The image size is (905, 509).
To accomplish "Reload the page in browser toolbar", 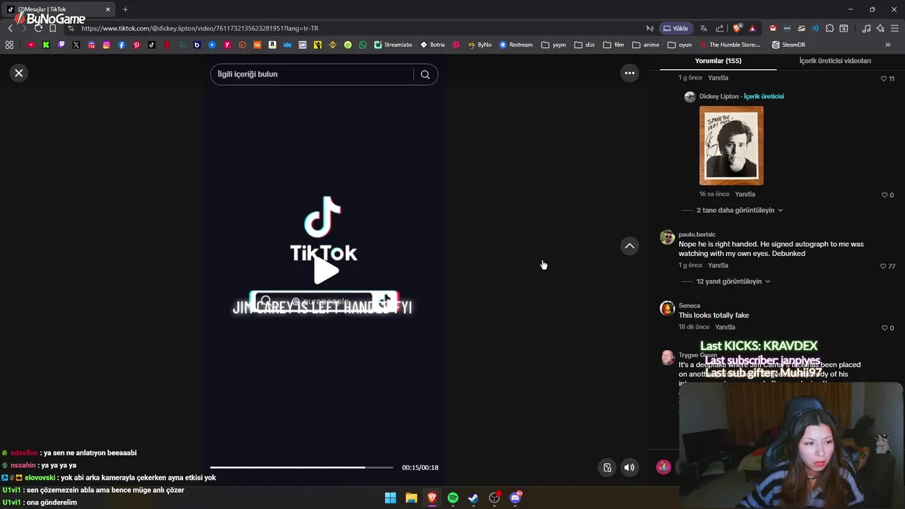I will (38, 28).
